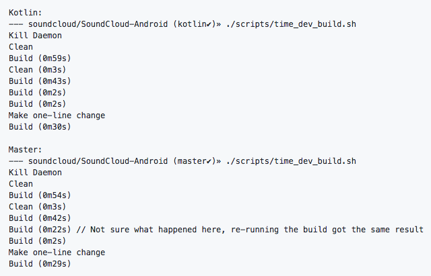
Task: Click 'Build (0m30s)' under Kotlin section
Action: point(40,127)
